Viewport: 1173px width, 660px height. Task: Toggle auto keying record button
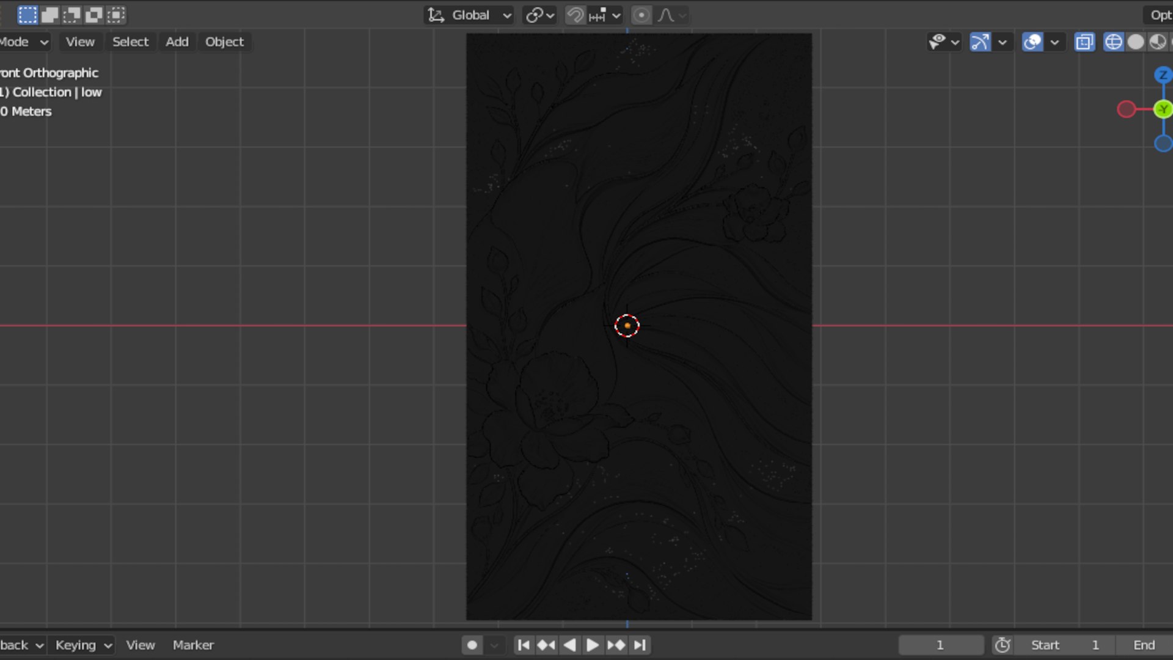472,645
